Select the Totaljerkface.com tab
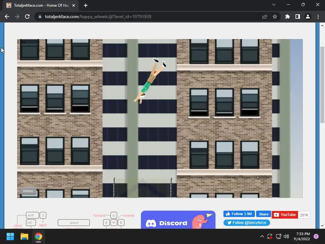325x244 pixels. [x=41, y=5]
